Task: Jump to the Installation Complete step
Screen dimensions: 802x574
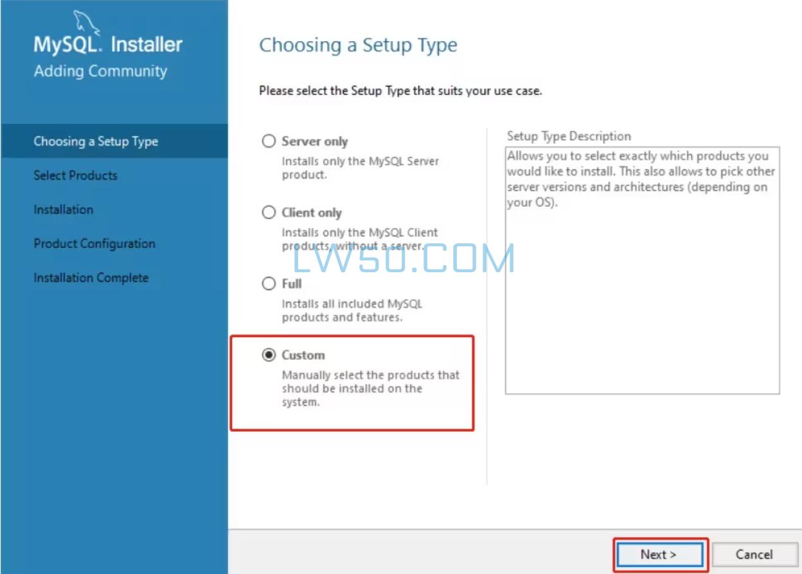Action: point(91,277)
